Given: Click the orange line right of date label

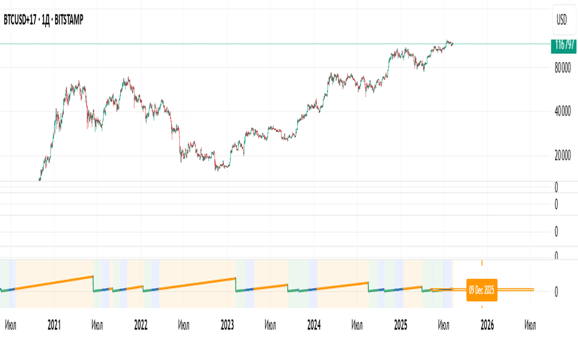Looking at the screenshot, I should 515,290.
